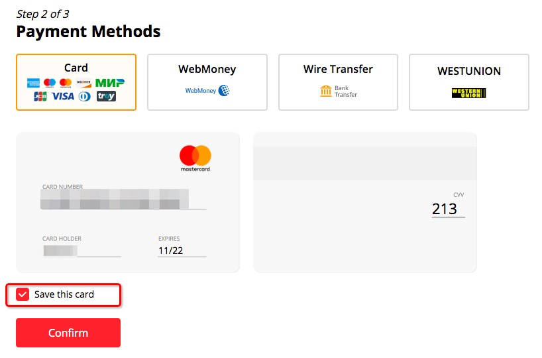
Task: Click the Maestro card logo
Action: [50, 83]
